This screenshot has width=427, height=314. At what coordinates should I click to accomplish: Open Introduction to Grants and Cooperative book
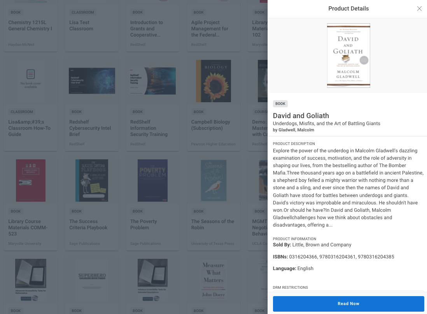point(147,29)
